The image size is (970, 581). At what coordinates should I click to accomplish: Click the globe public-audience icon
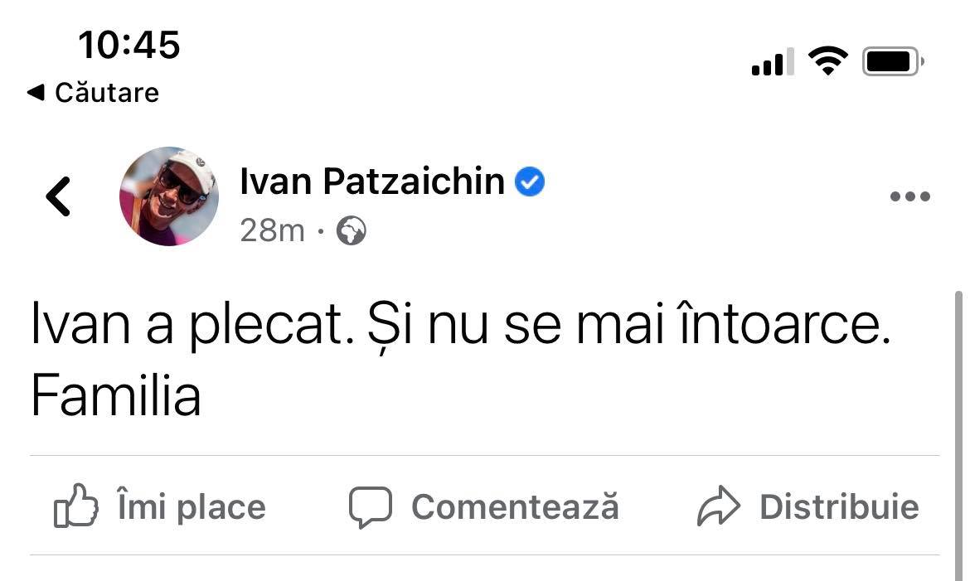tap(352, 231)
